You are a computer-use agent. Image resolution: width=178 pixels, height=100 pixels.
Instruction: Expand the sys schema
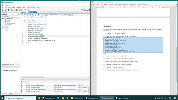pyautogui.click(x=2, y=27)
